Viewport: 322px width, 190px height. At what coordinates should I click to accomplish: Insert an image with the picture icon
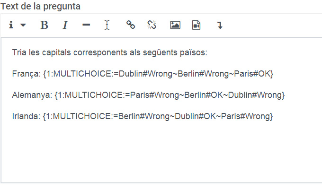click(x=175, y=26)
